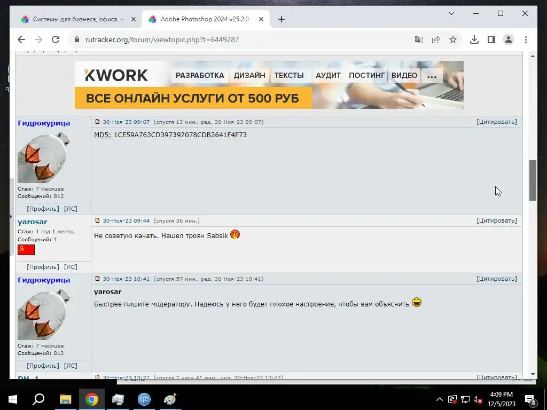Open the Chrome profile avatar
Viewport: 547px width, 410px height.
pos(509,40)
